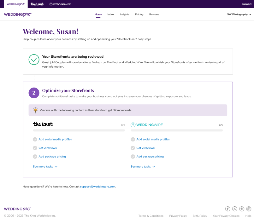
Task: Toggle WeddingWire Get 2 reviews checkmark
Action: point(133,148)
